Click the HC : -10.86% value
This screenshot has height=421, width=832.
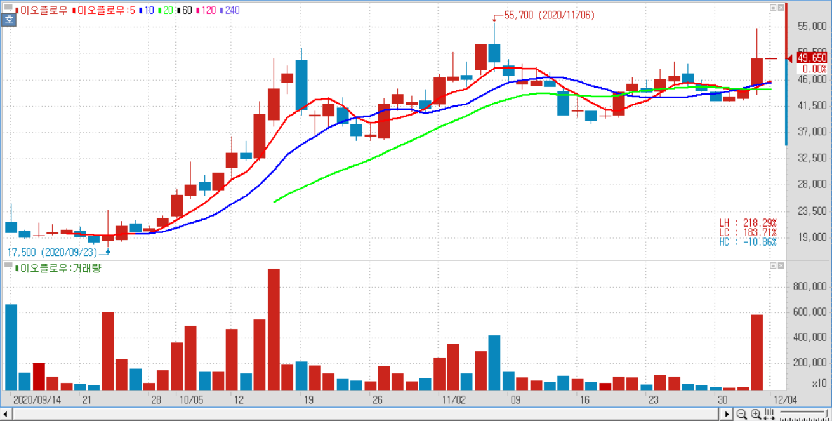tap(748, 242)
